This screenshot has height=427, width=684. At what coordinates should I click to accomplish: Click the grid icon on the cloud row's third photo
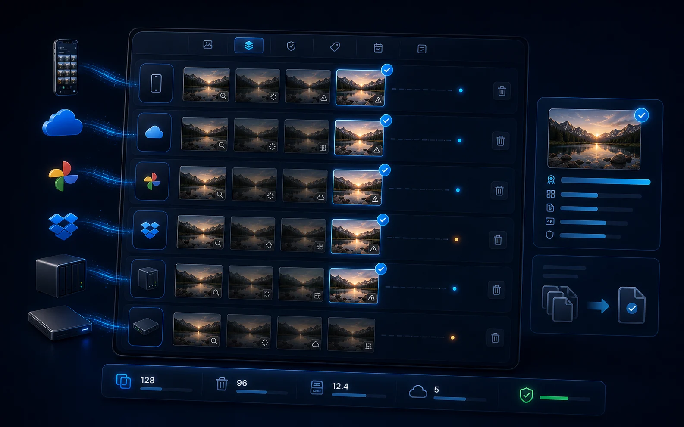pos(323,148)
